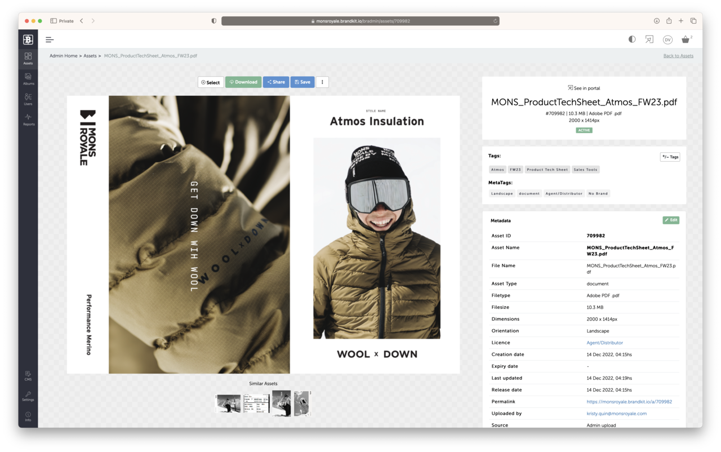Viewport: 721px width, 452px height.
Task: Click the Brandkit logo icon
Action: [28, 39]
